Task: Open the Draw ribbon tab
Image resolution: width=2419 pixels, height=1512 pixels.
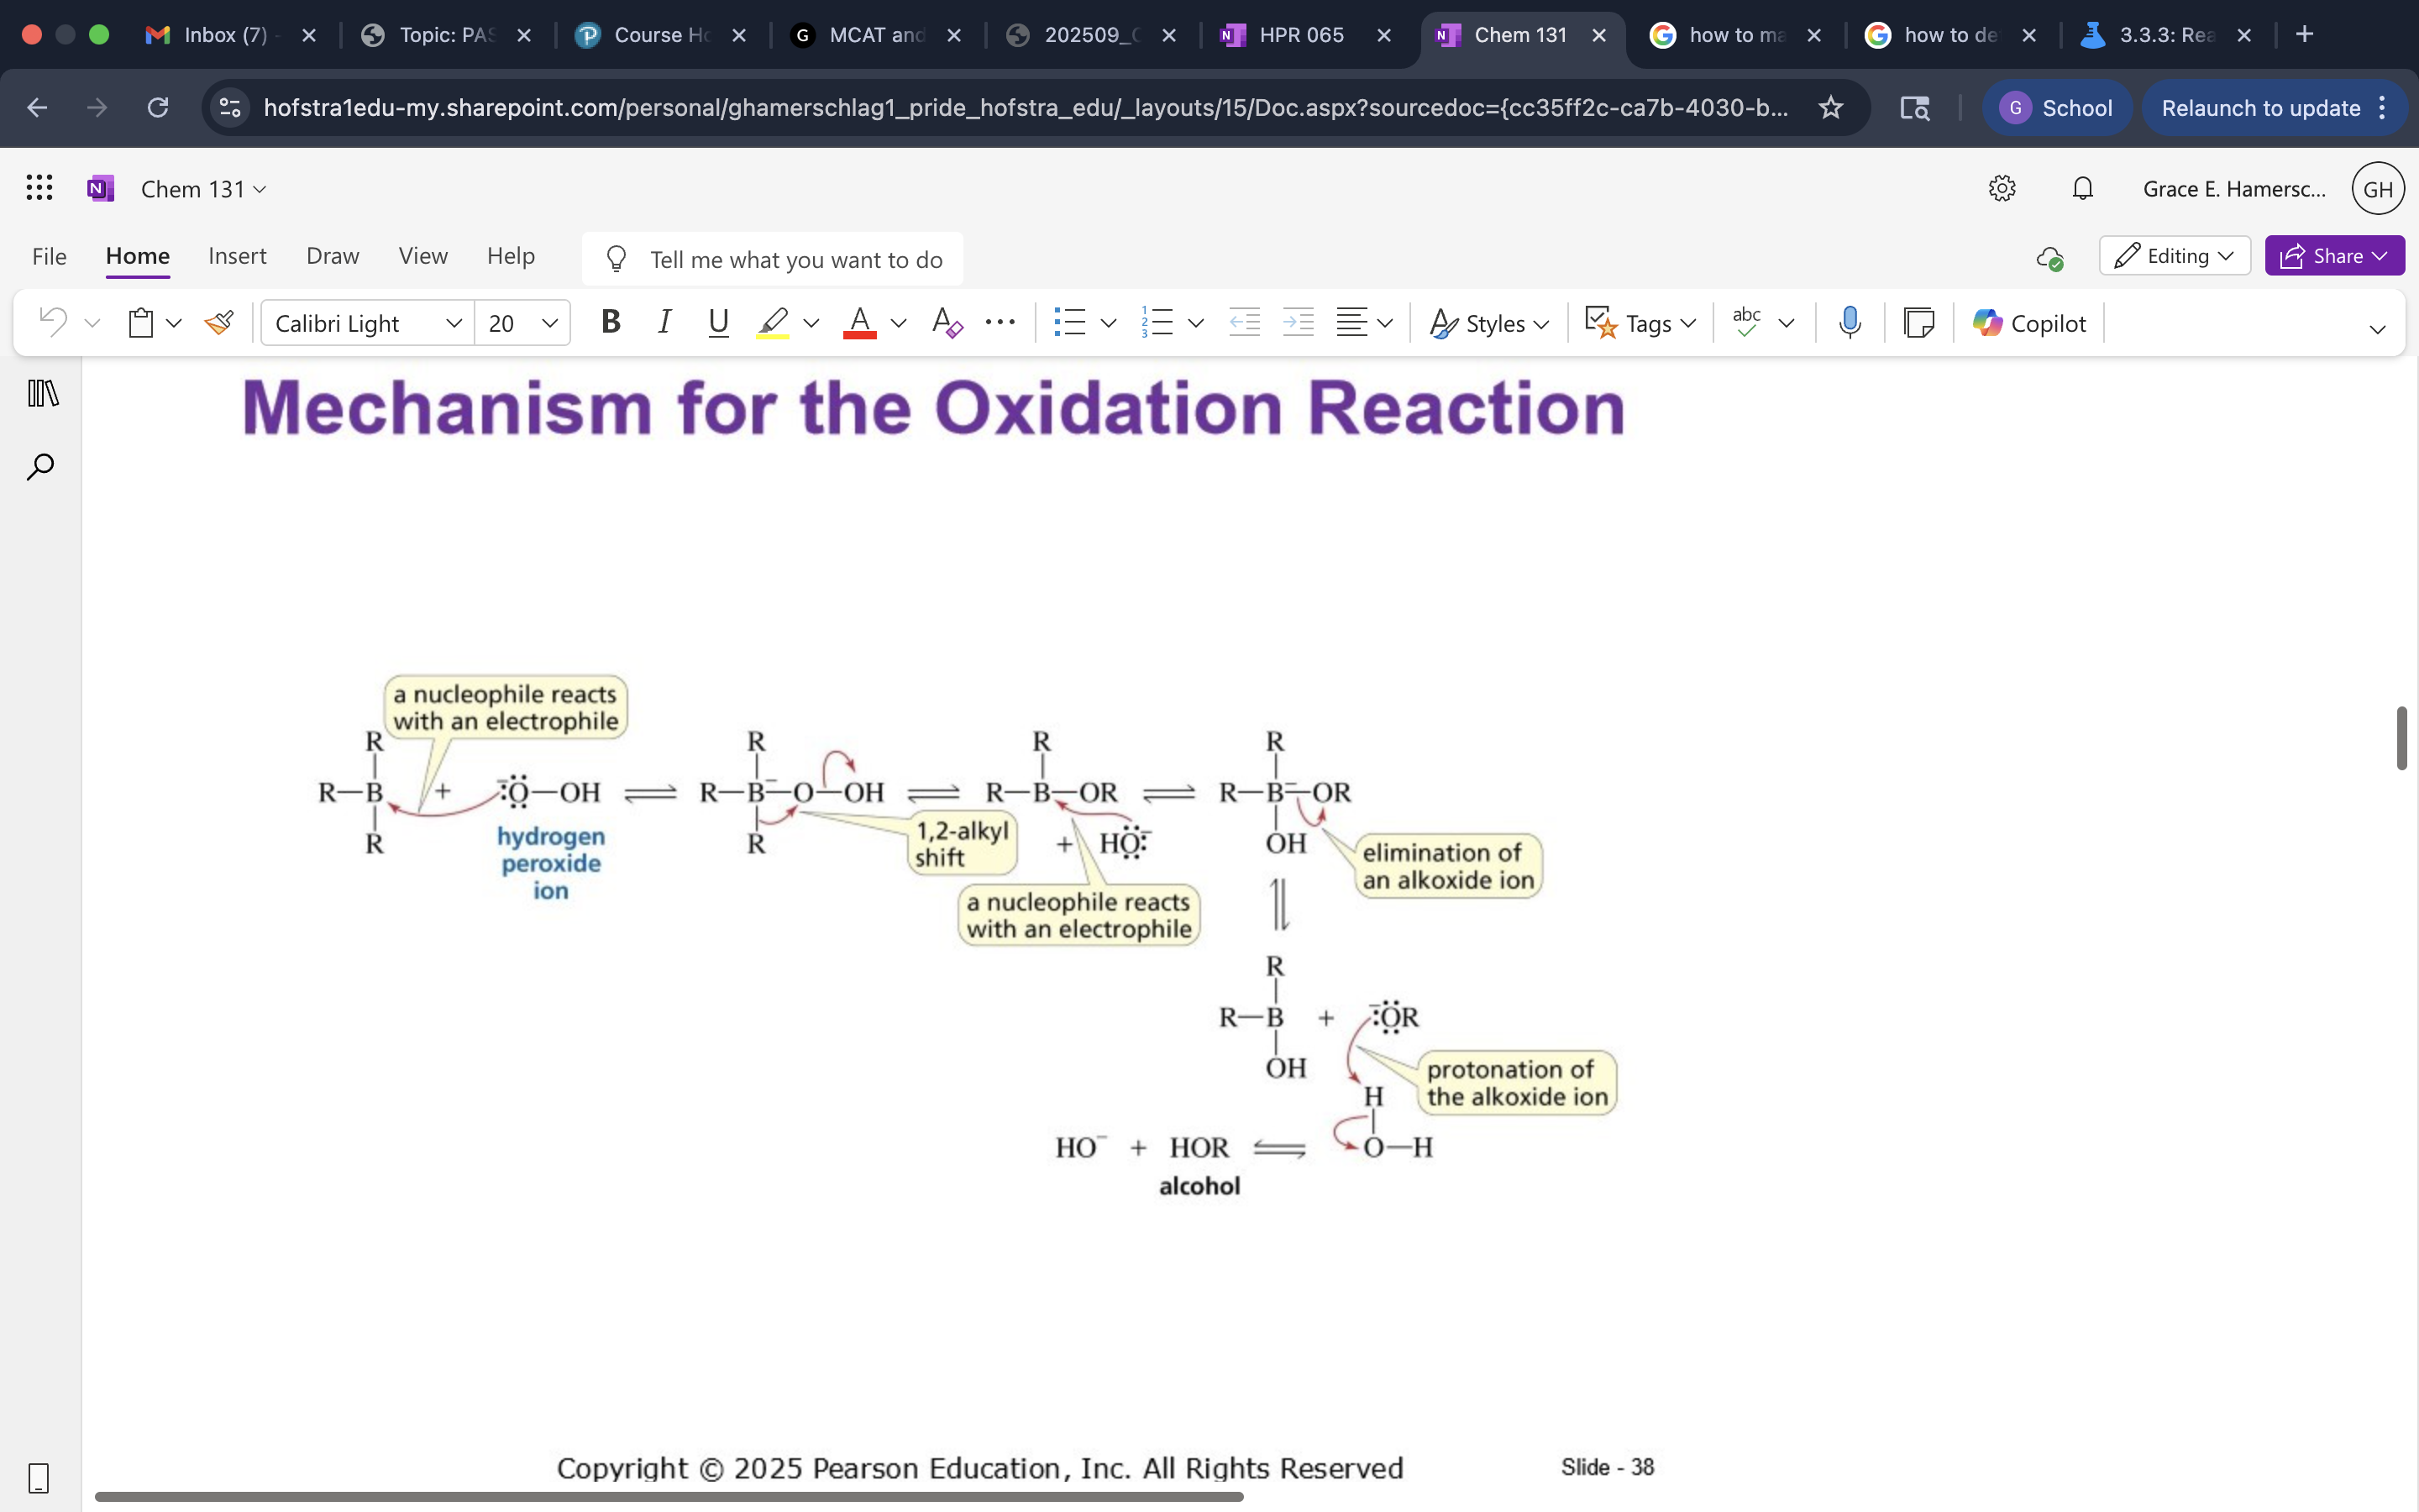Action: (x=332, y=256)
